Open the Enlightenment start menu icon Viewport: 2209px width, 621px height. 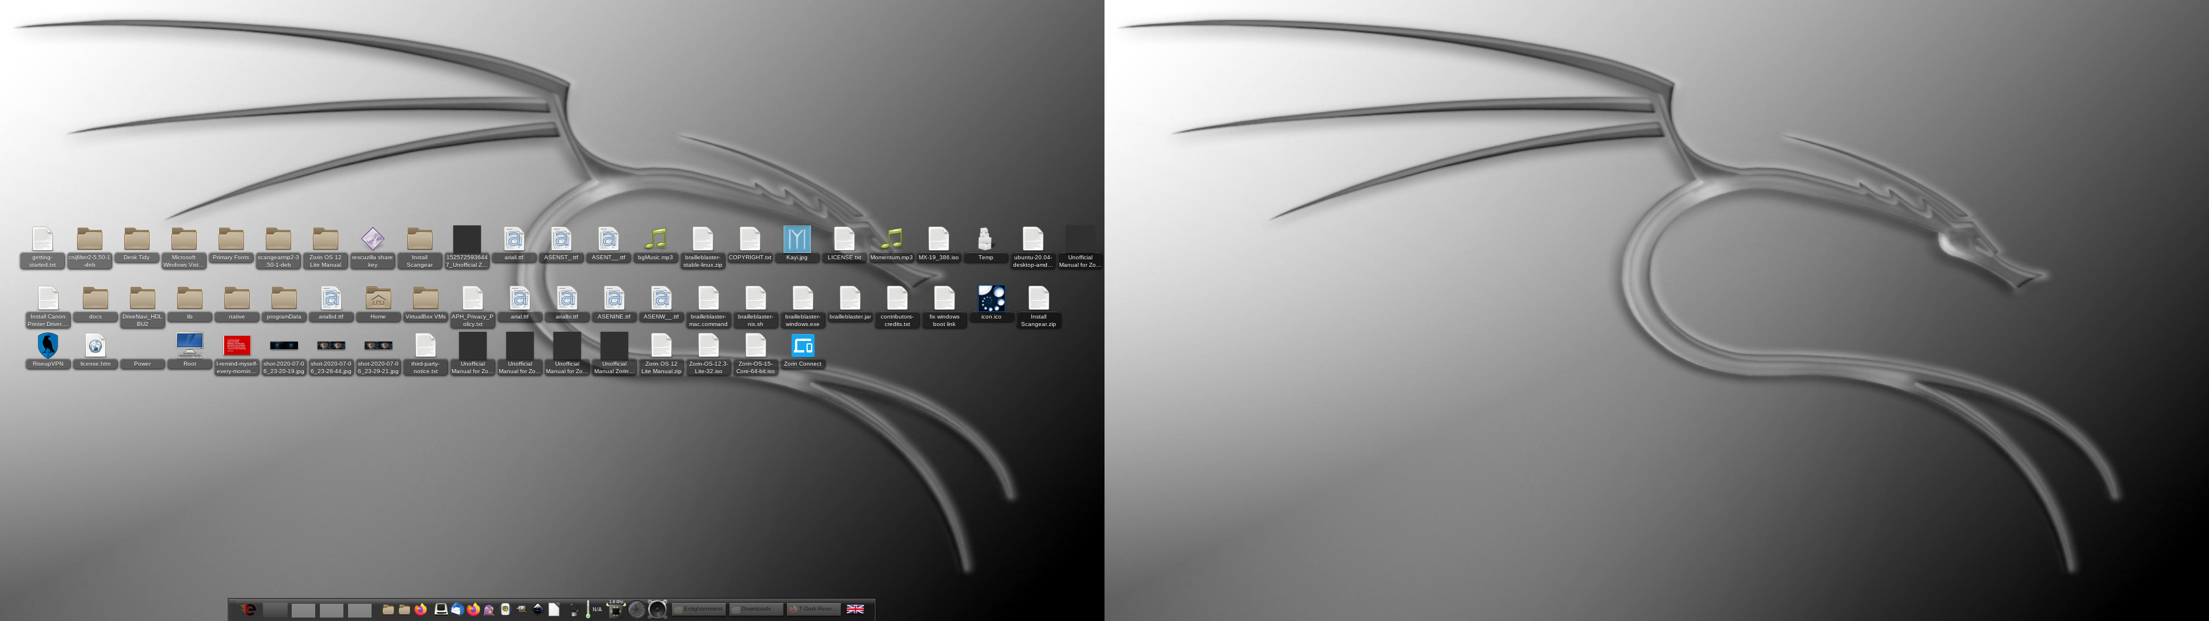tap(249, 610)
